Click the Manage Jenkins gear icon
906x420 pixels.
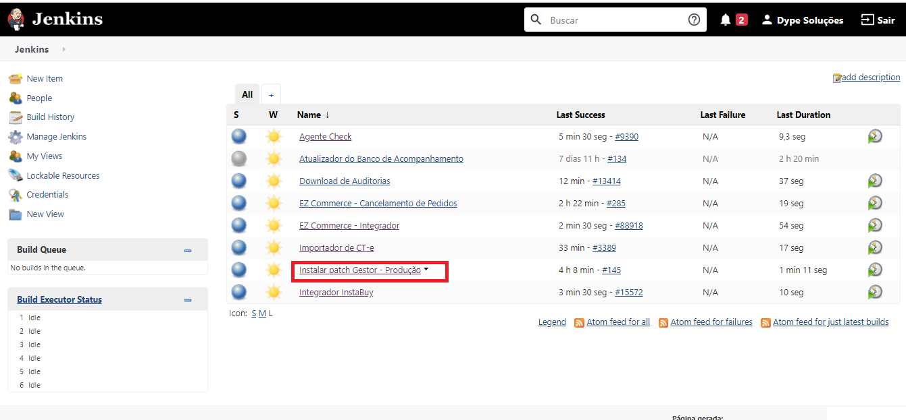click(x=16, y=137)
